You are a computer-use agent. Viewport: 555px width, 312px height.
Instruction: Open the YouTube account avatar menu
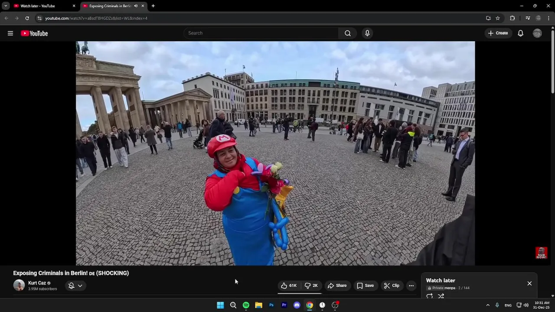537,33
